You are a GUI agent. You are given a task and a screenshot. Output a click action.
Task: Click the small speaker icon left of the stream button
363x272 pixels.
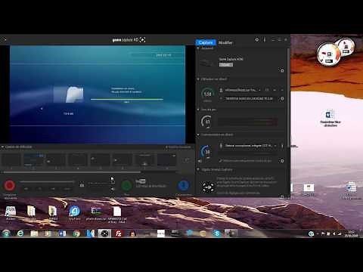pyautogui.click(x=113, y=188)
